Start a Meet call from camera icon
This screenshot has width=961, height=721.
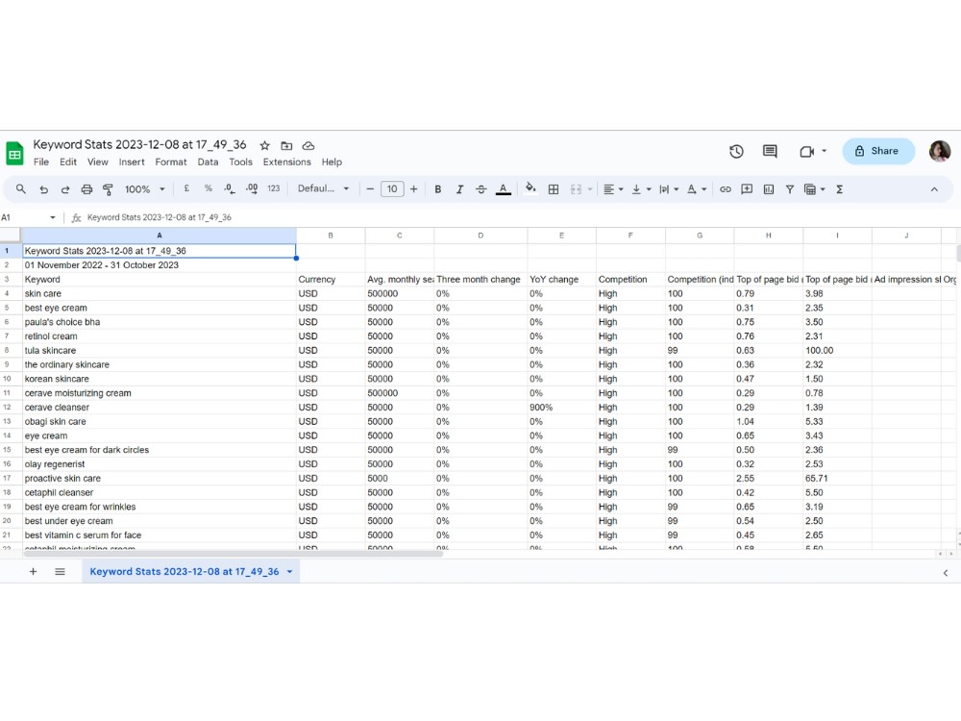(806, 151)
